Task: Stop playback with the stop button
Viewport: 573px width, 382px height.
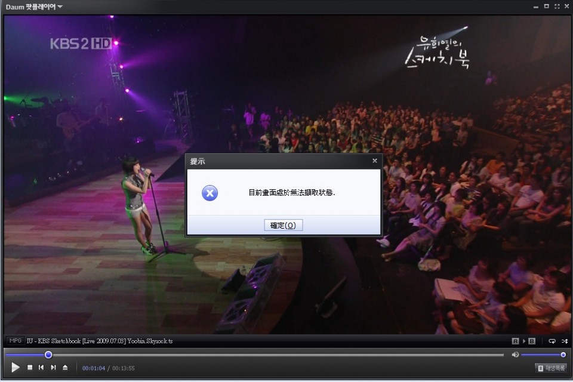Action: [30, 368]
